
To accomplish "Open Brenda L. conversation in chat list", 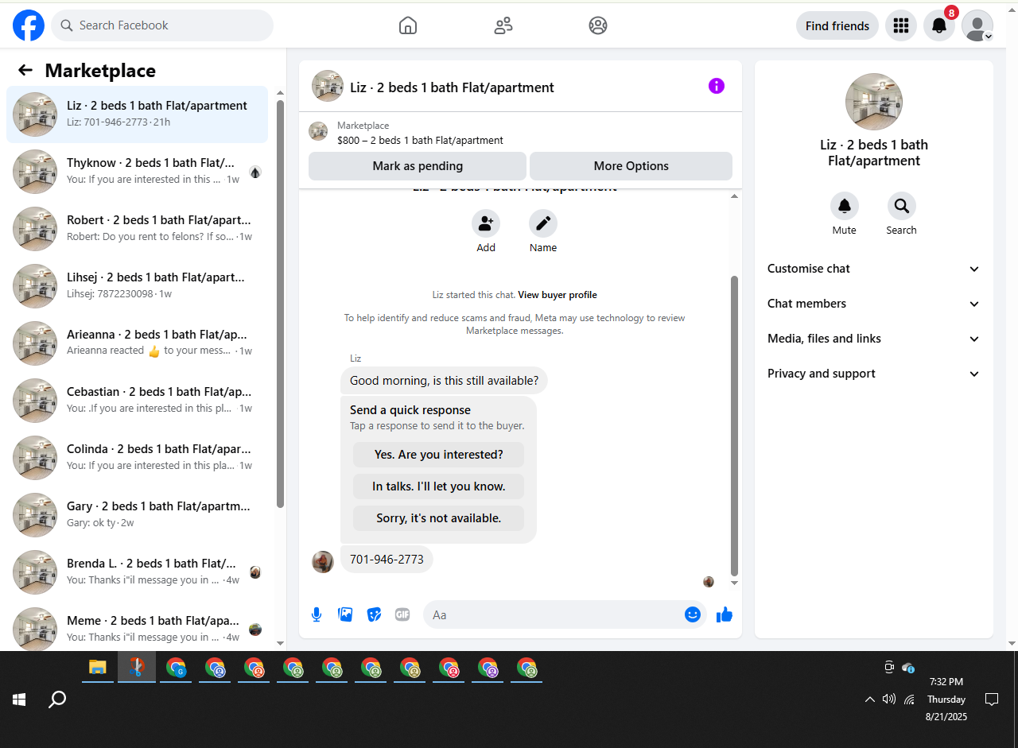I will [x=137, y=572].
